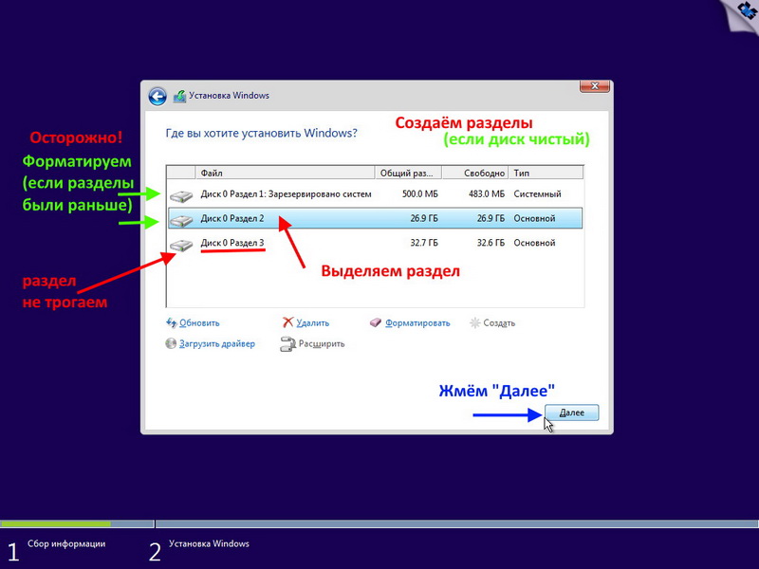
Task: Click the Где вы хотите установить Windows? heading
Action: pyautogui.click(x=262, y=133)
